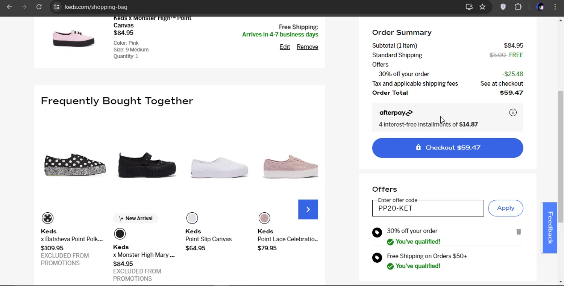This screenshot has height=286, width=564.
Task: Click Free Shipping on Orders $50+ text
Action: (427, 256)
